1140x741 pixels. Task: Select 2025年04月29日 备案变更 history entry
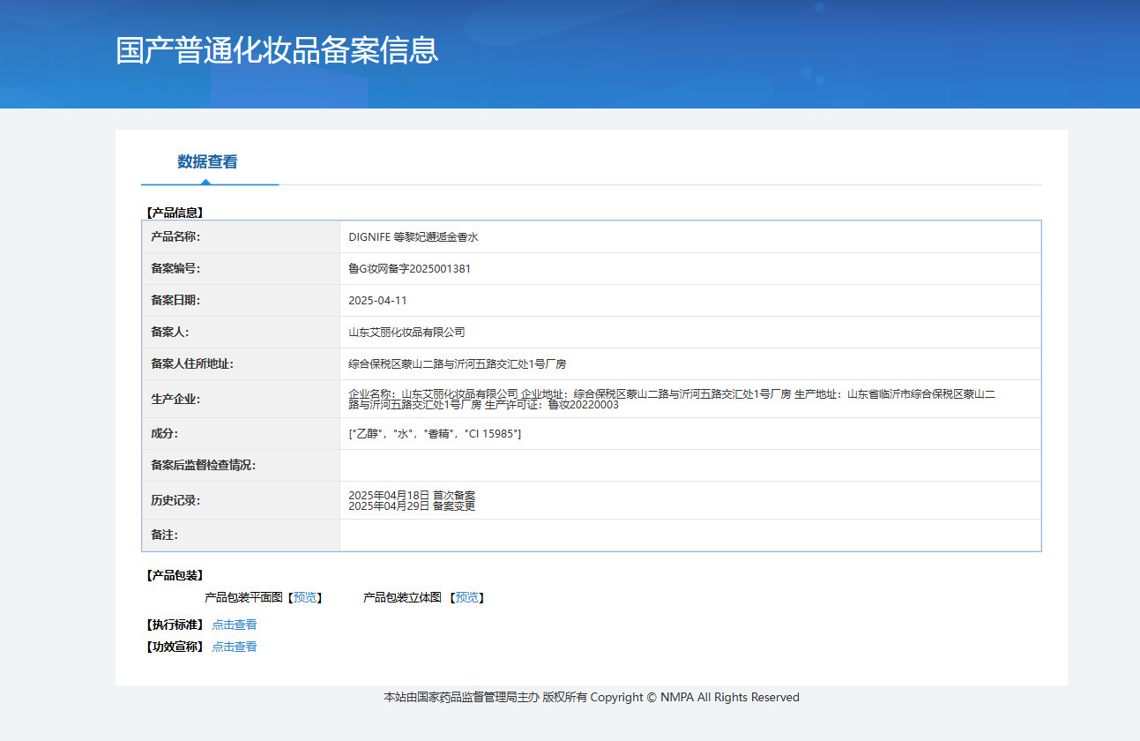(412, 506)
